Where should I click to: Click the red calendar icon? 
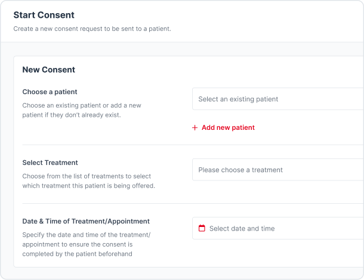202,228
